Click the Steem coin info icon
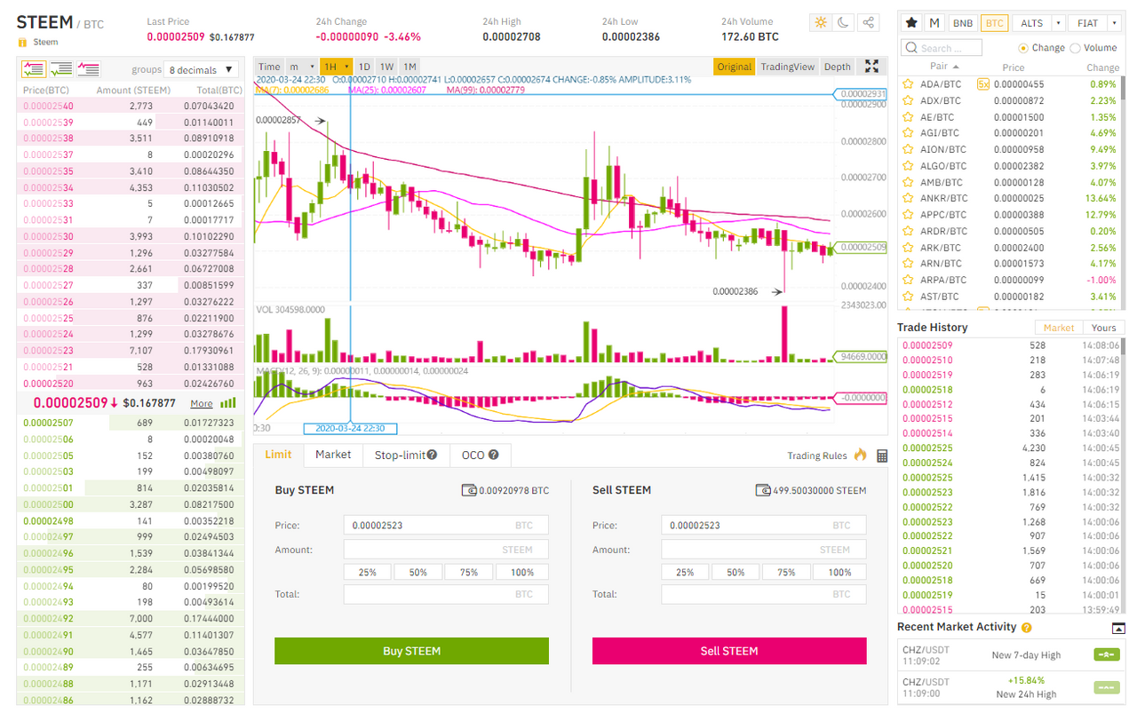The width and height of the screenshot is (1137, 713). (22, 42)
